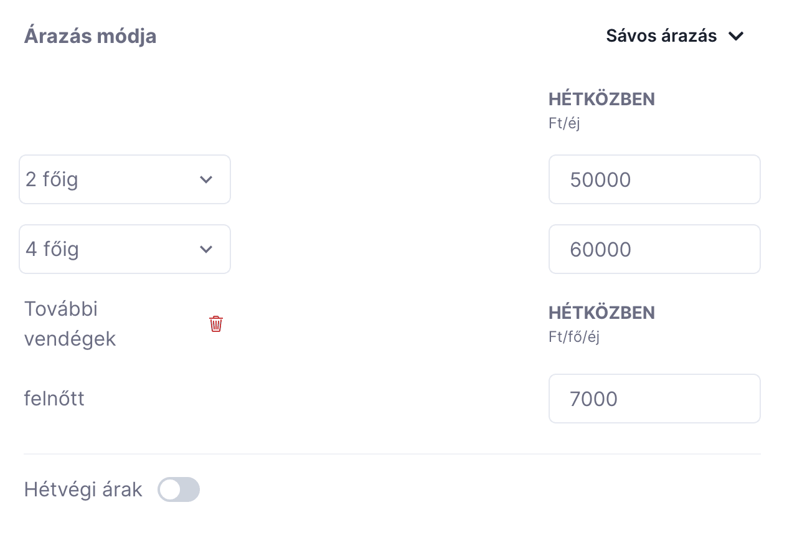Click the chevron next to Sávos árazás
This screenshot has height=553, width=792.
click(x=736, y=36)
